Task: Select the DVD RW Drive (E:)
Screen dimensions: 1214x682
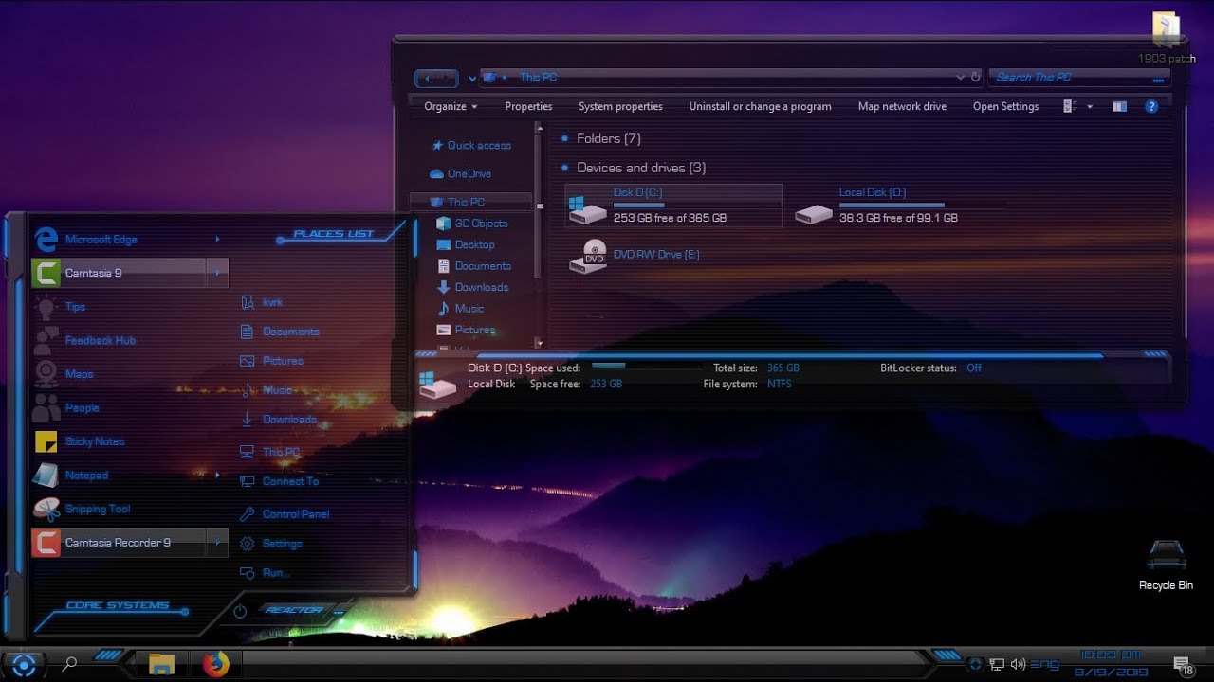Action: point(634,256)
